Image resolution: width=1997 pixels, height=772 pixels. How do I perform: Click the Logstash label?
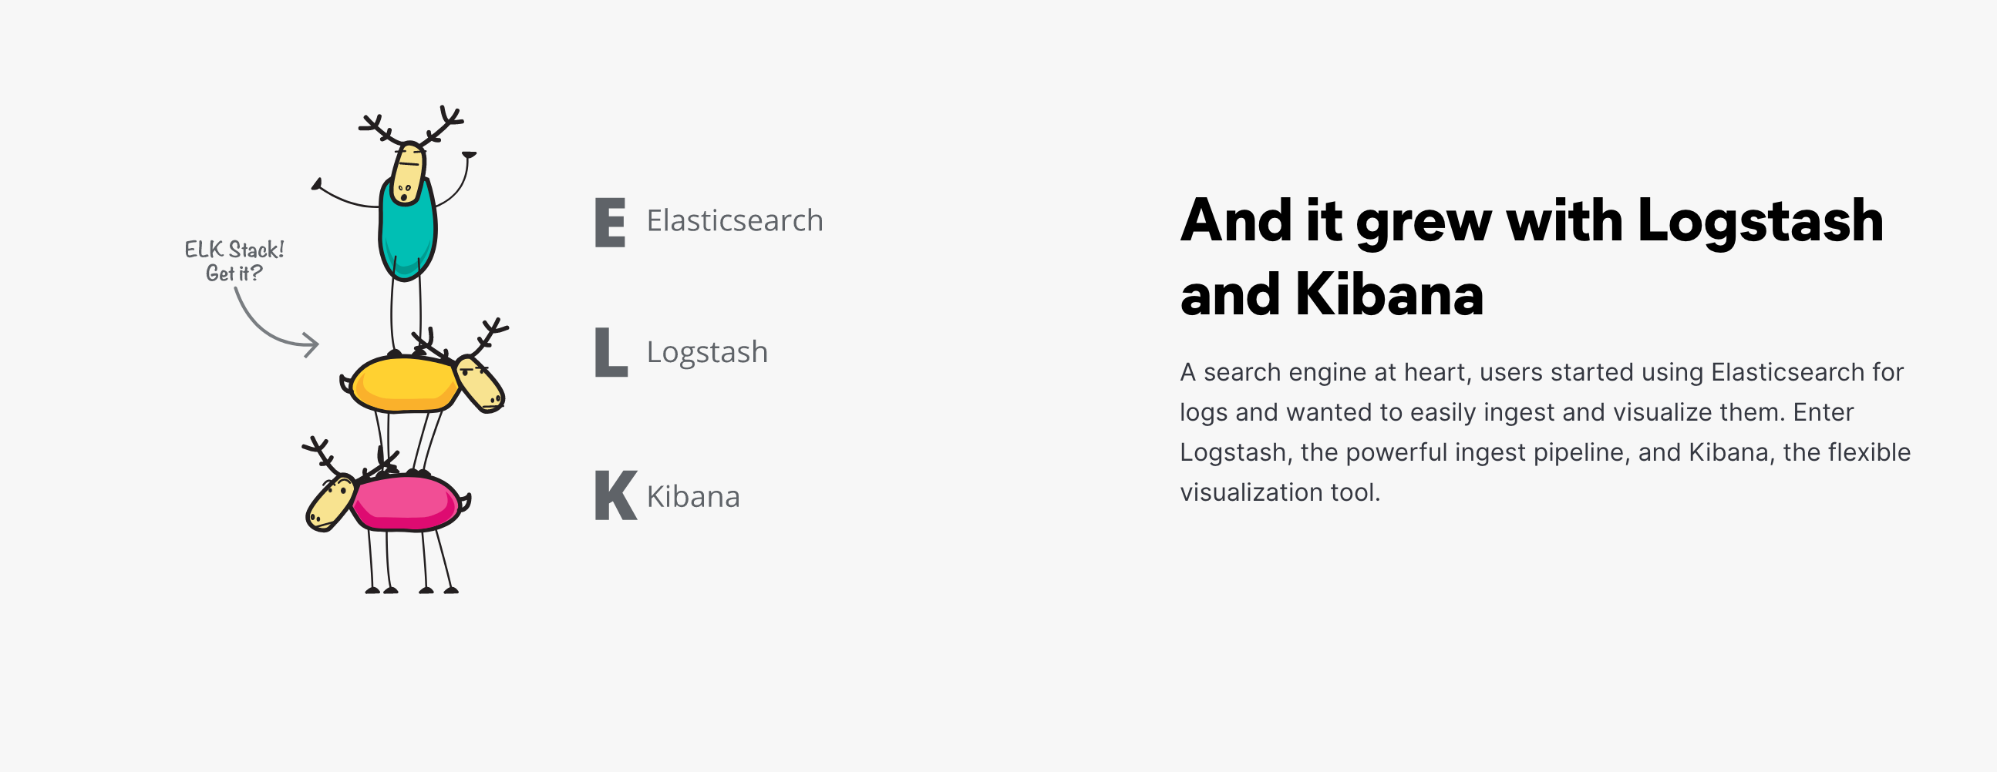[707, 352]
